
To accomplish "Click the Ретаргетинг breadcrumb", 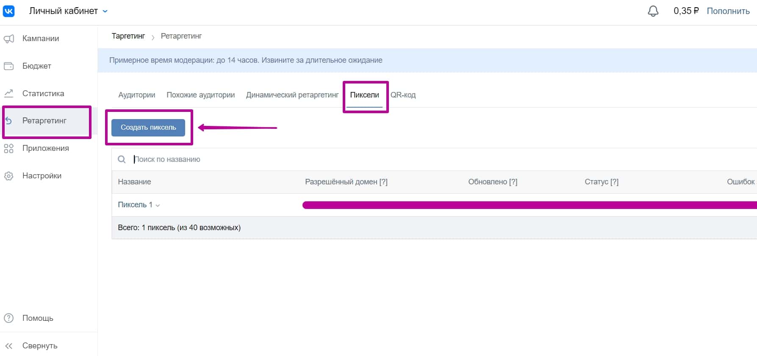I will coord(181,36).
